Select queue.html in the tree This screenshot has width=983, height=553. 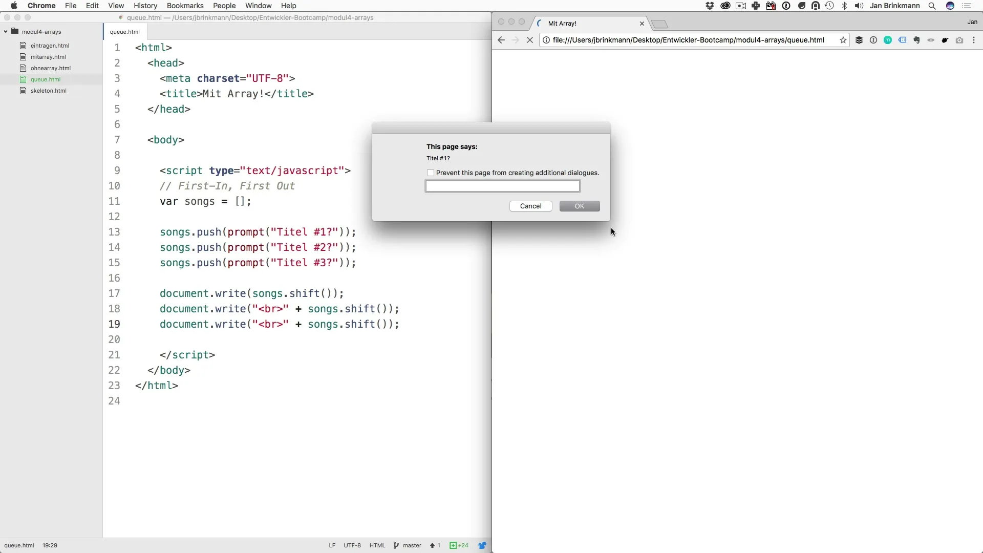coord(46,79)
